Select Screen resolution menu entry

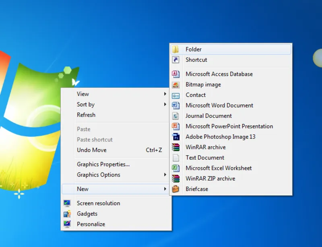(x=116, y=203)
